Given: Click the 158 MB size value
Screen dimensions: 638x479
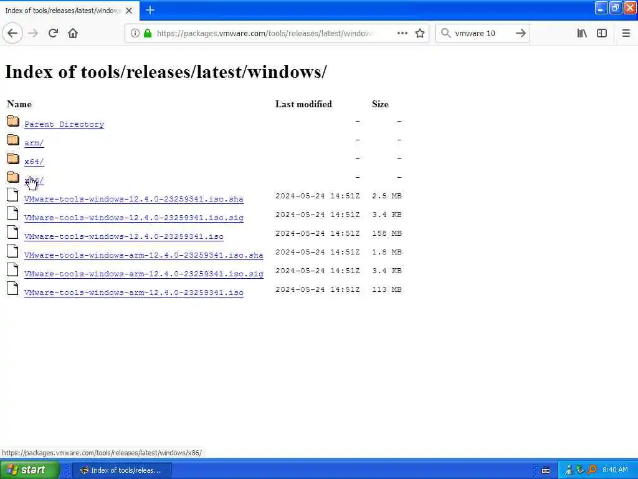Looking at the screenshot, I should [x=386, y=233].
